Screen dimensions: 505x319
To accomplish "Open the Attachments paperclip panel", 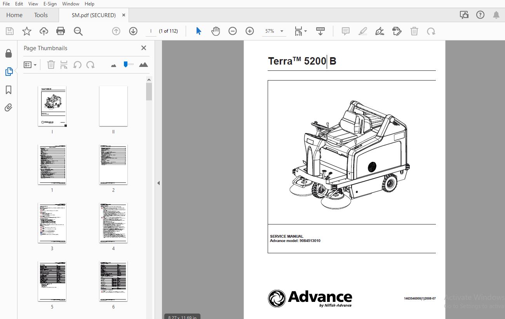I will click(9, 107).
